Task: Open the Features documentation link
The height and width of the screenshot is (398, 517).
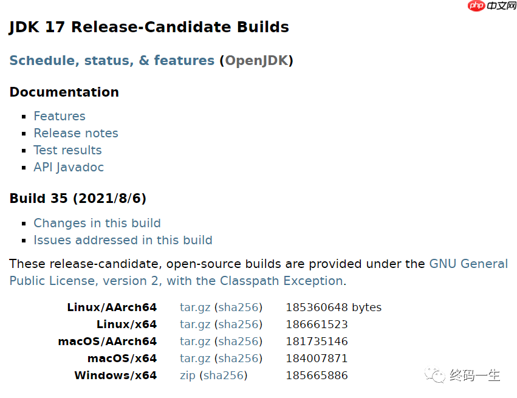Action: pyautogui.click(x=60, y=116)
